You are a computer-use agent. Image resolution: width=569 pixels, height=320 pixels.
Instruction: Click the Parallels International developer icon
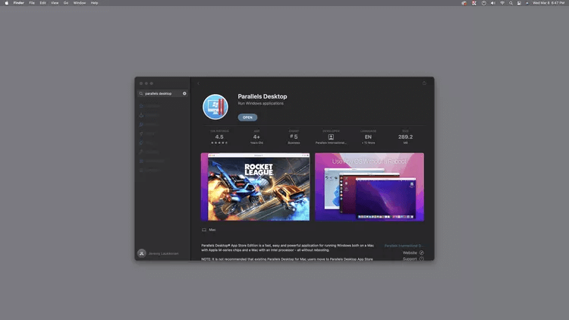tap(331, 137)
